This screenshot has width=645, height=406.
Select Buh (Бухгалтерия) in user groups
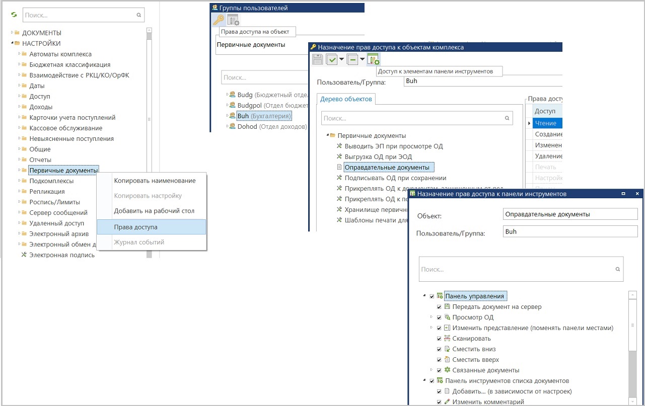tap(264, 116)
